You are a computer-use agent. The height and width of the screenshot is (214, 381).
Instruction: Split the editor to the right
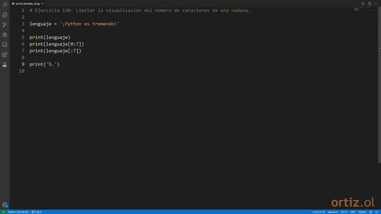pos(369,4)
